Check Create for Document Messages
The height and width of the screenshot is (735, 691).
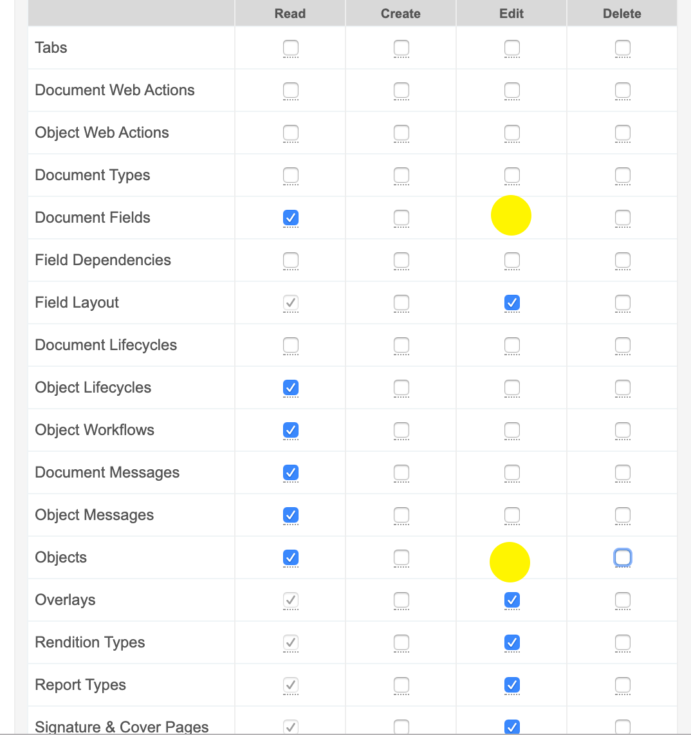tap(401, 472)
